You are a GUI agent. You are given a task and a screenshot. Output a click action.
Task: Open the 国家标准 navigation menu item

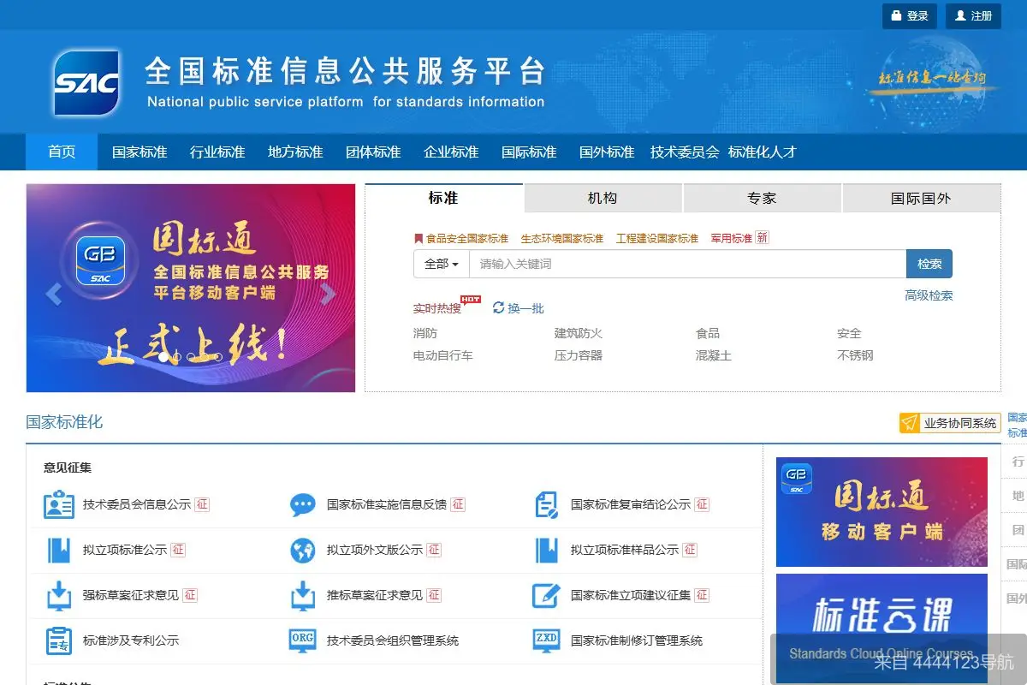(139, 152)
